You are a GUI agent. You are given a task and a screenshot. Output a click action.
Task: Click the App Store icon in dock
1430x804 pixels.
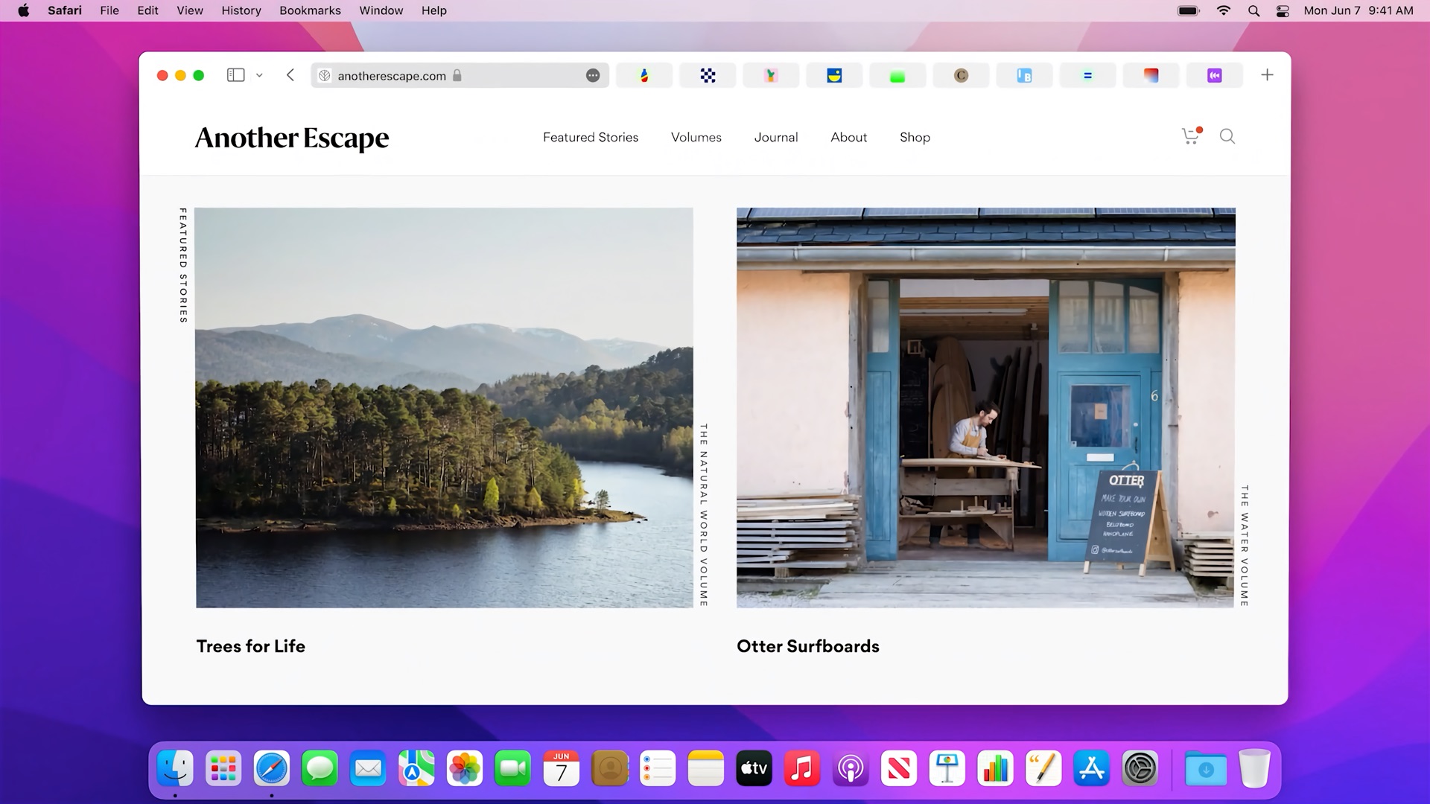[x=1091, y=769]
